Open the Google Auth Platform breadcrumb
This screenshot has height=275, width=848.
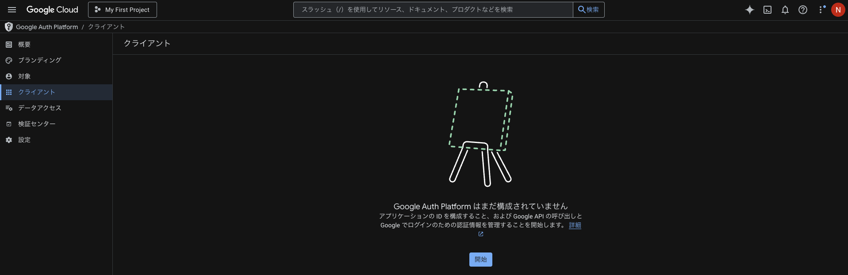[x=47, y=27]
